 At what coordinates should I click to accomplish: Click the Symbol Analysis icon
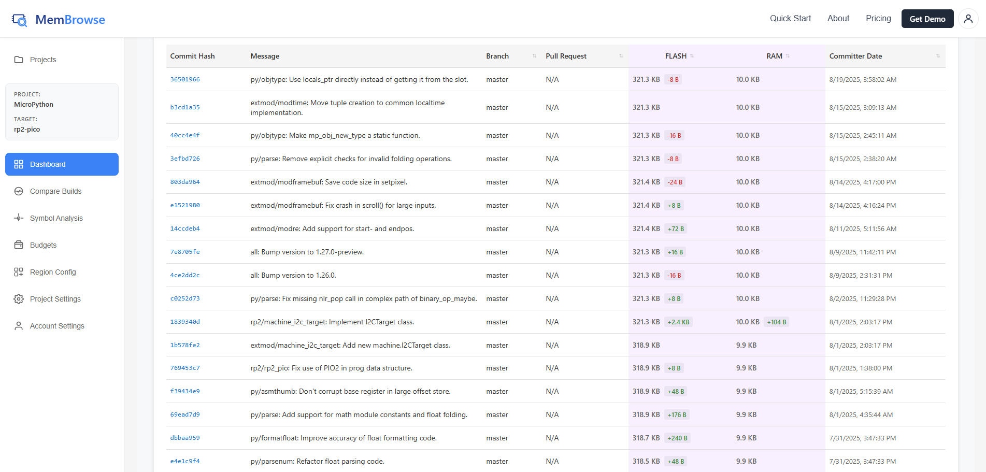19,218
